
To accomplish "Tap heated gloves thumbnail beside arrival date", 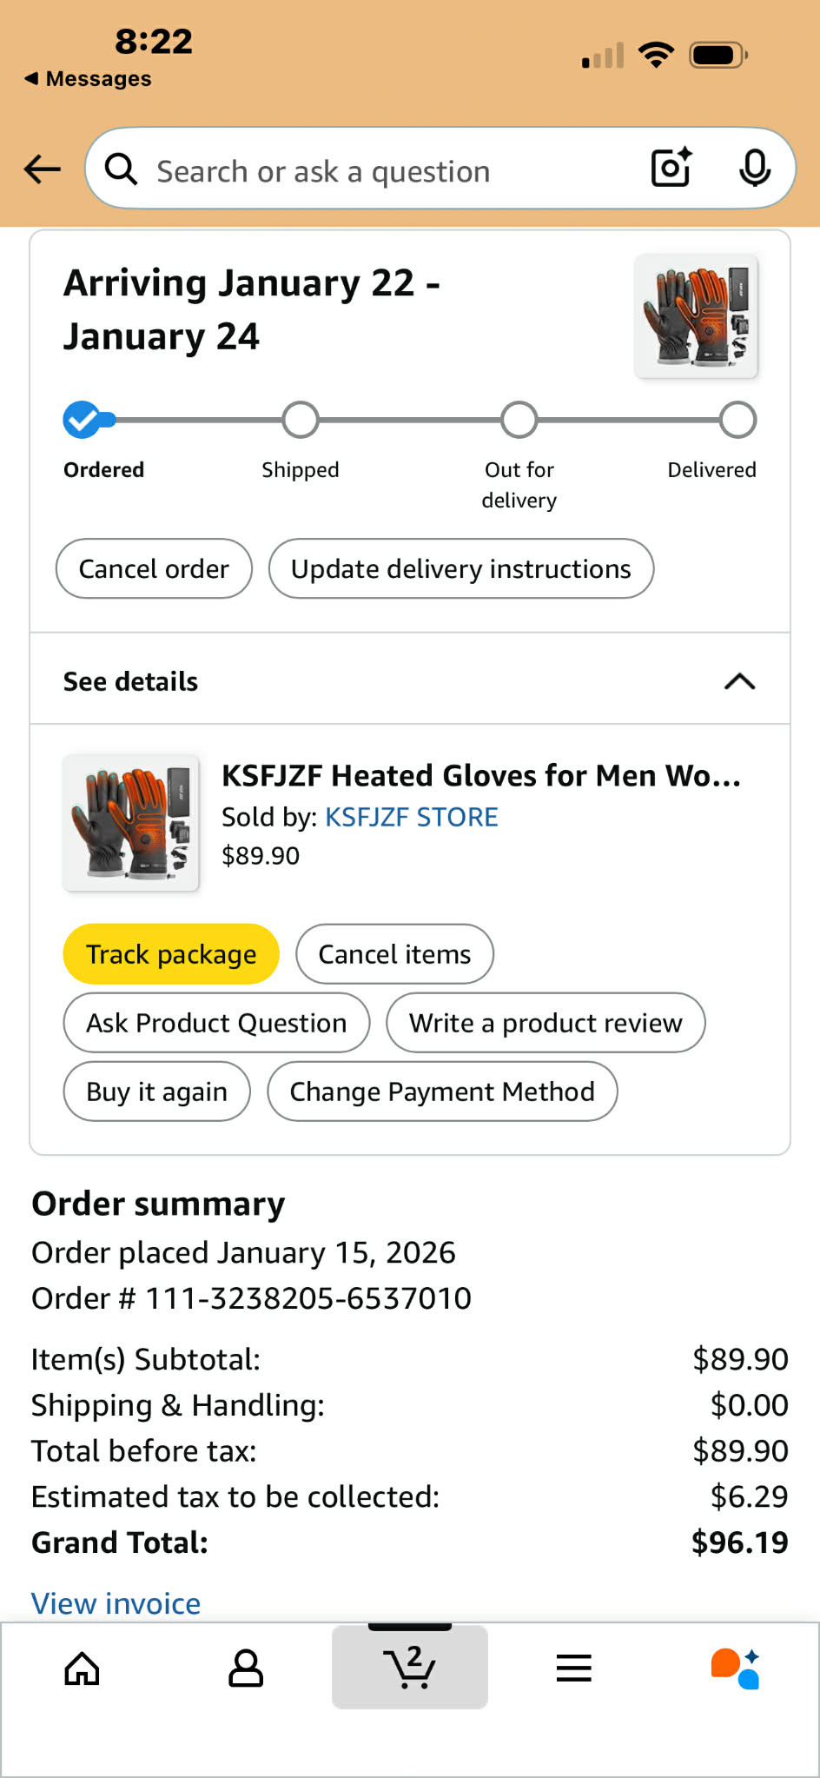I will pos(697,316).
